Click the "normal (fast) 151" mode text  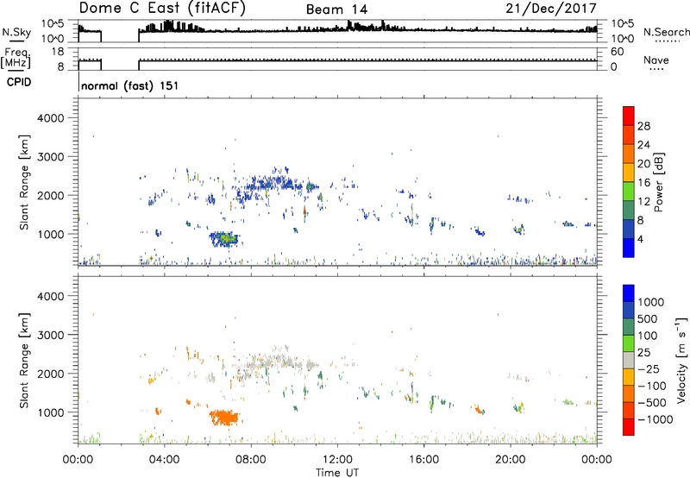click(130, 85)
